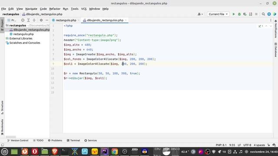Viewport: 278px width, 156px height.
Task: Run with coverage icon in toolbar
Action: click(245, 14)
